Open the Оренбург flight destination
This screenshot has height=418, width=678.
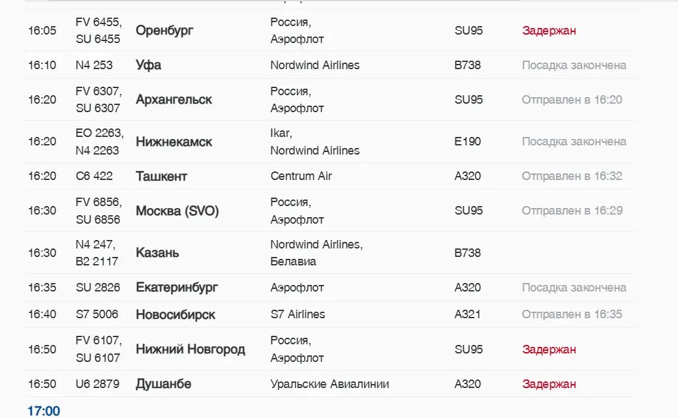click(x=164, y=31)
